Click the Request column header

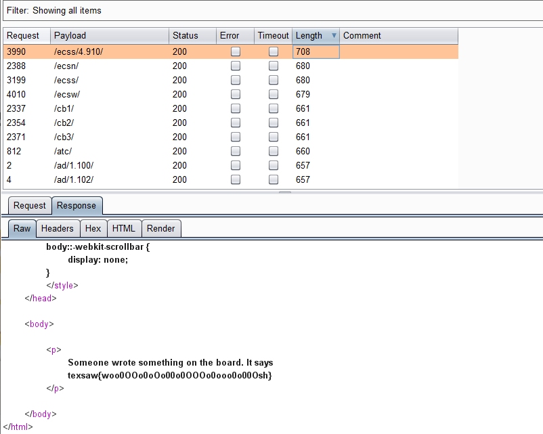pos(26,36)
